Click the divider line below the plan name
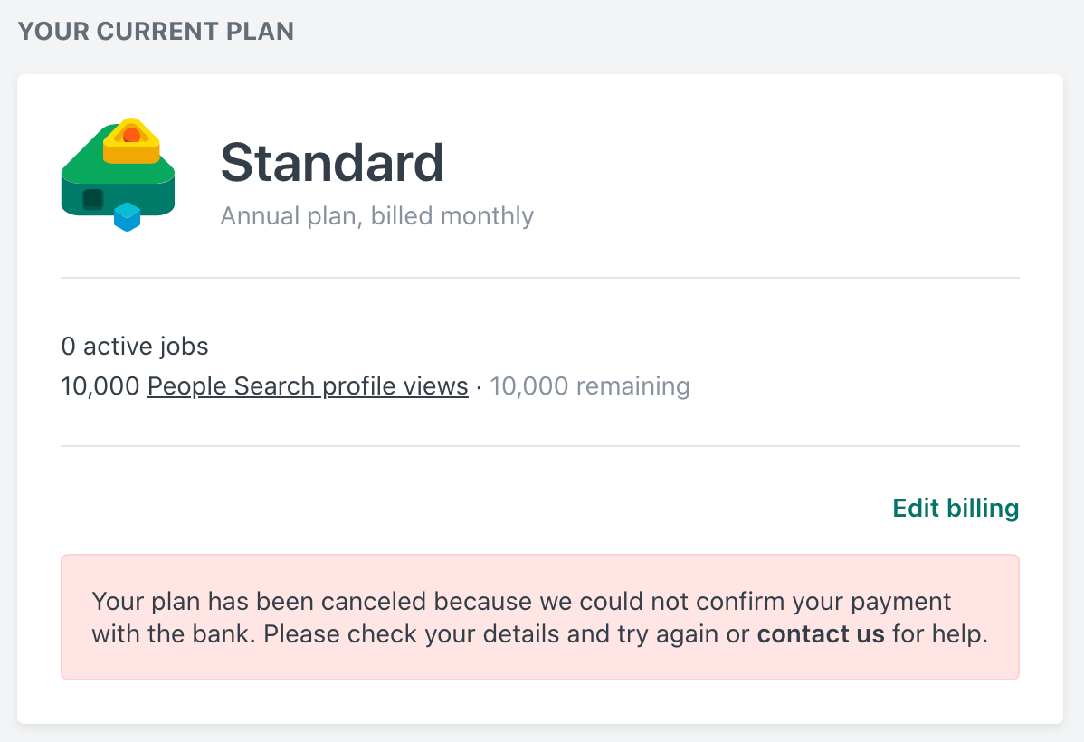 coord(539,274)
